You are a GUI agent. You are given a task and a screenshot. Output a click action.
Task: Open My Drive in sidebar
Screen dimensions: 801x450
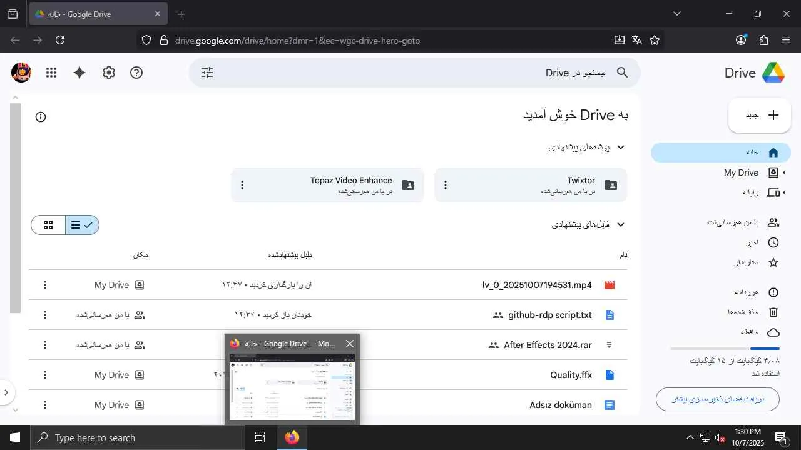tap(721, 172)
